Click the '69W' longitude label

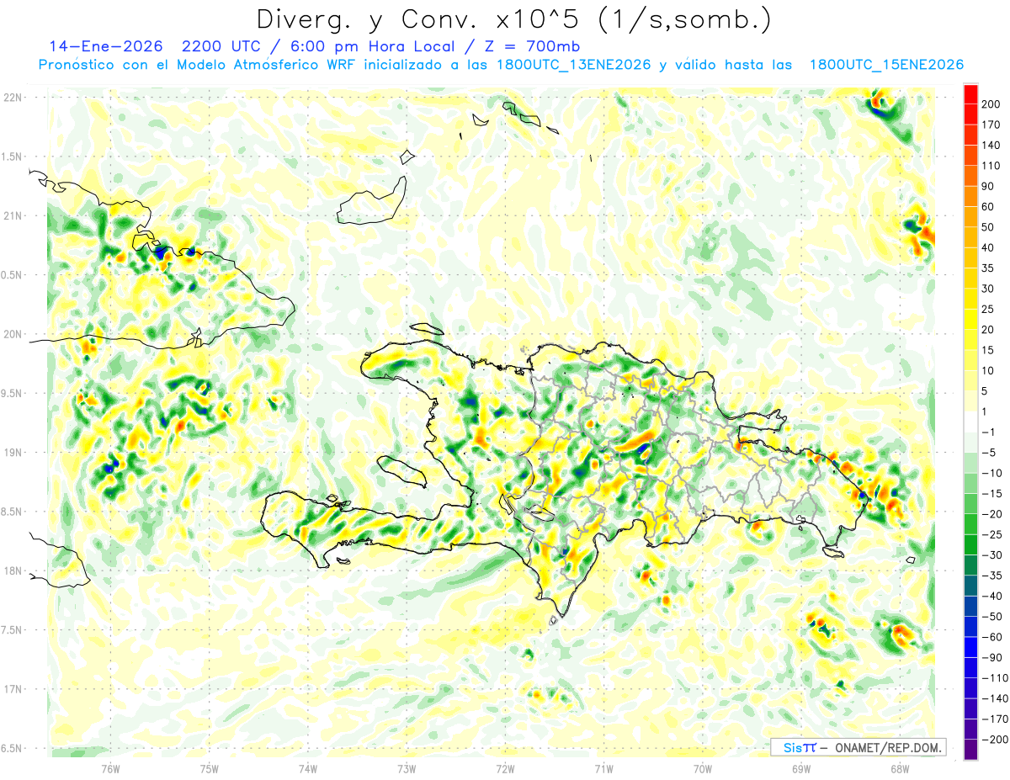click(801, 768)
